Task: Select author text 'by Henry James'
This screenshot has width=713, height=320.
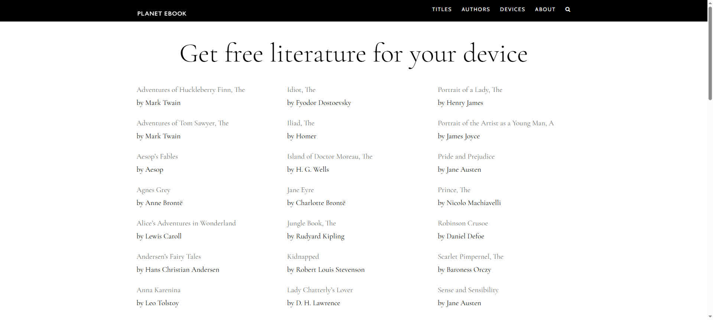Action: [460, 103]
